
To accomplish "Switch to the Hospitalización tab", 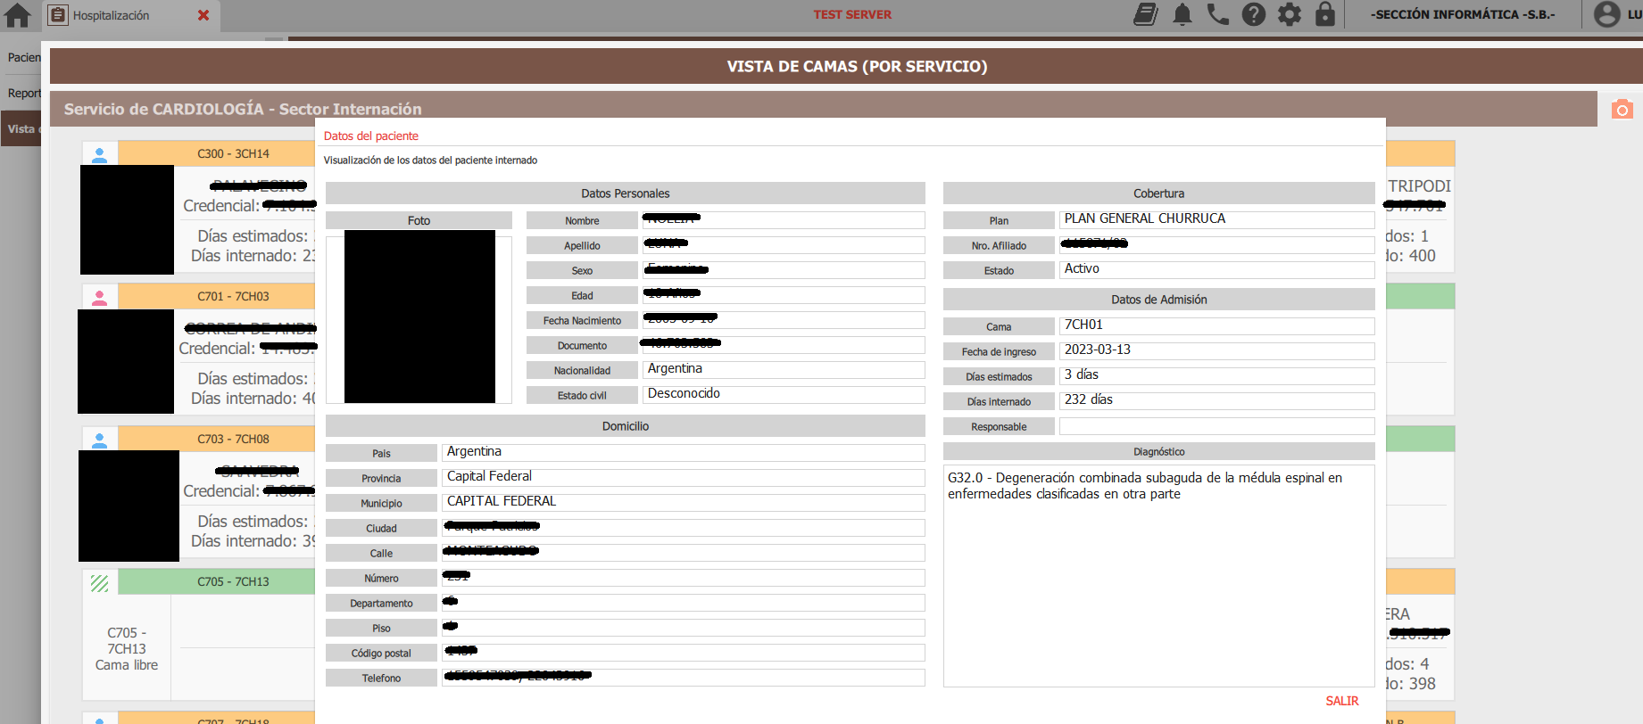I will pos(111,15).
